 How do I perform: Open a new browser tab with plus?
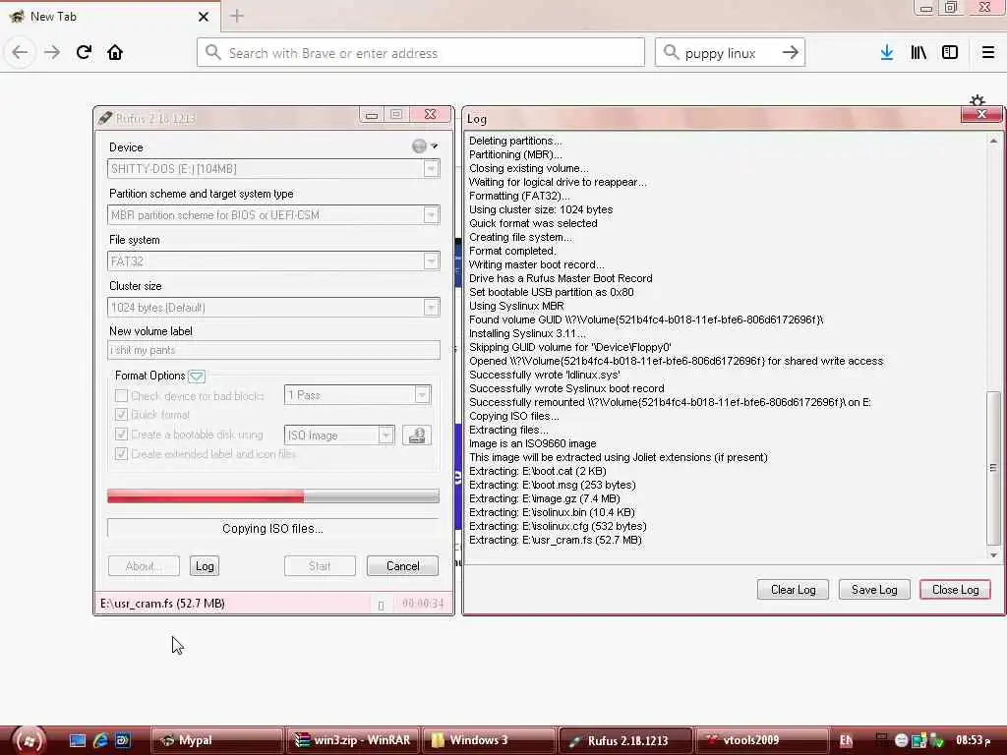(237, 16)
